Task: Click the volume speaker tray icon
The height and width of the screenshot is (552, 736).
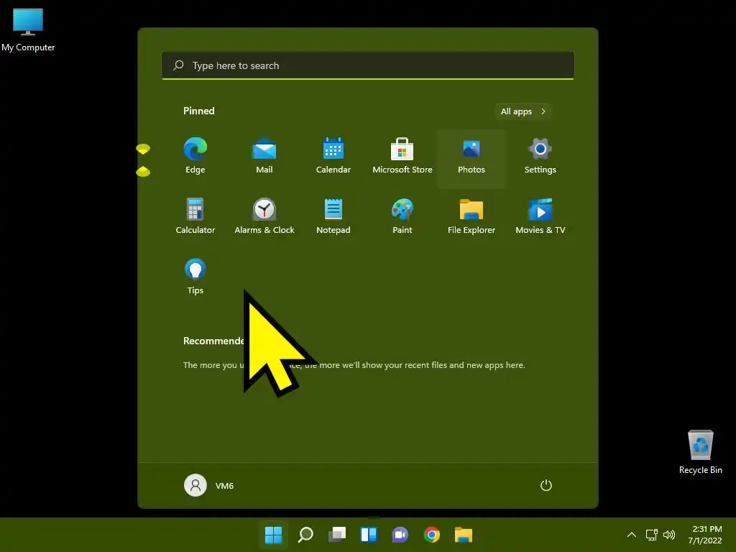Action: point(669,535)
